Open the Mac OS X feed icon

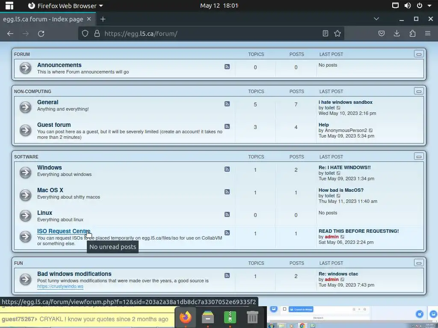(227, 192)
